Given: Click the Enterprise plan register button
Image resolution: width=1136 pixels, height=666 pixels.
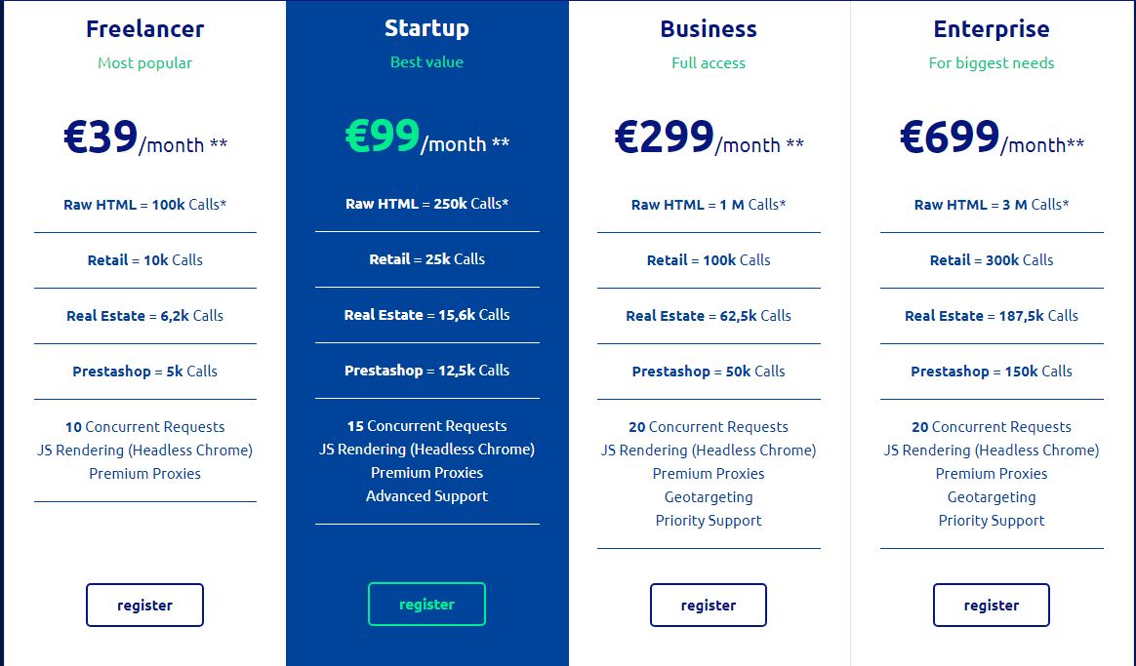Looking at the screenshot, I should (992, 606).
